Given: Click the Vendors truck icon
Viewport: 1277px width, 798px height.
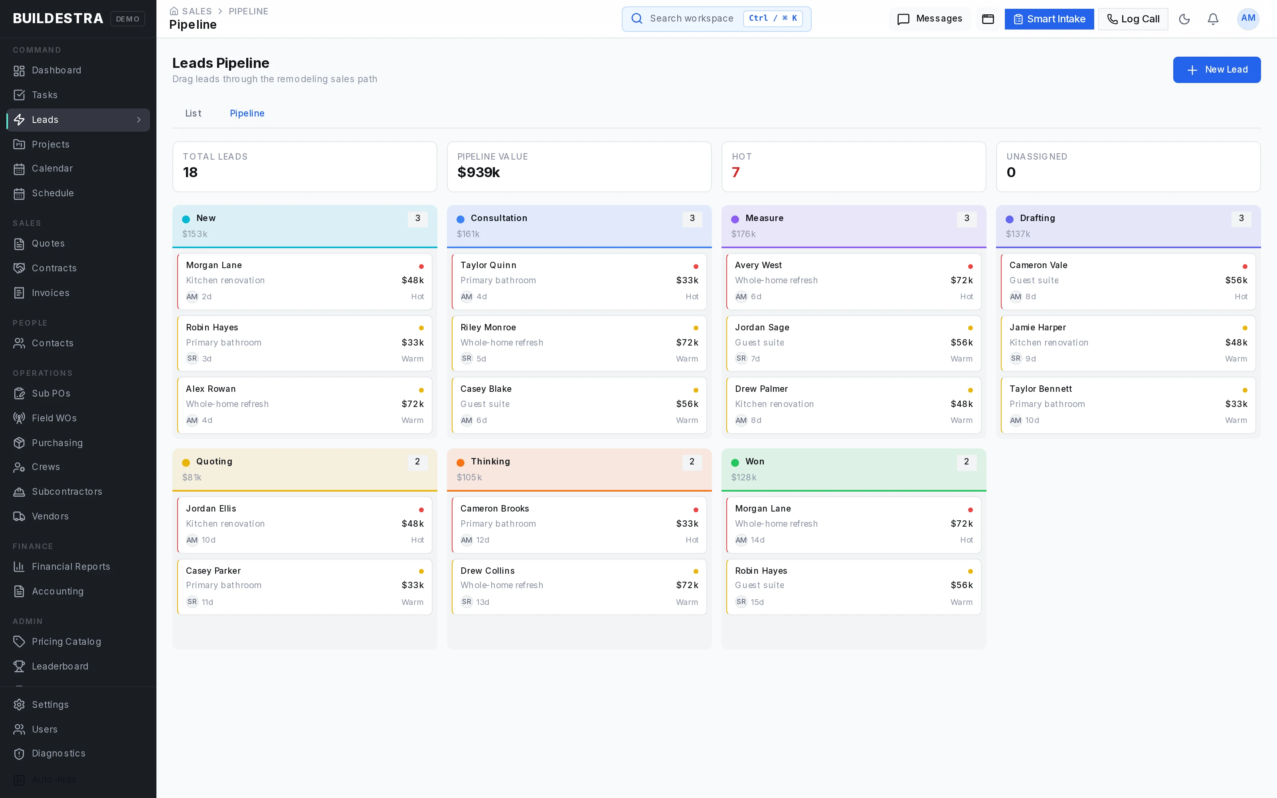Looking at the screenshot, I should [x=19, y=517].
